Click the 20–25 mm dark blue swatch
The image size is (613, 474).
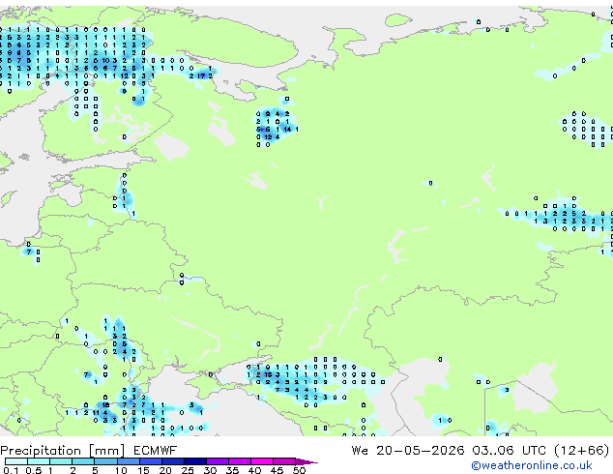[172, 461]
